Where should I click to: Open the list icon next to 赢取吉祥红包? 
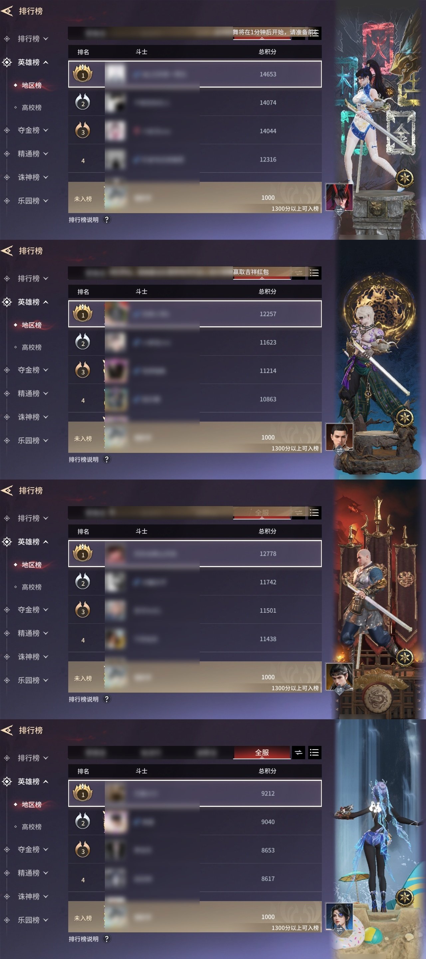coord(314,273)
